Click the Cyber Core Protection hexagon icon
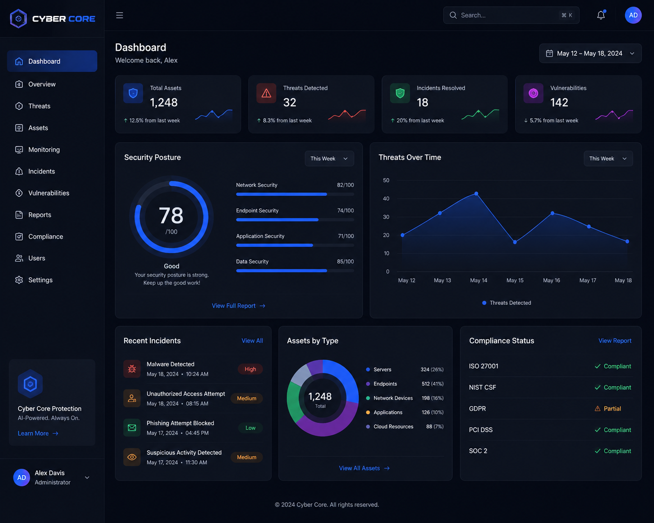Viewport: 654px width, 523px height. (30, 384)
